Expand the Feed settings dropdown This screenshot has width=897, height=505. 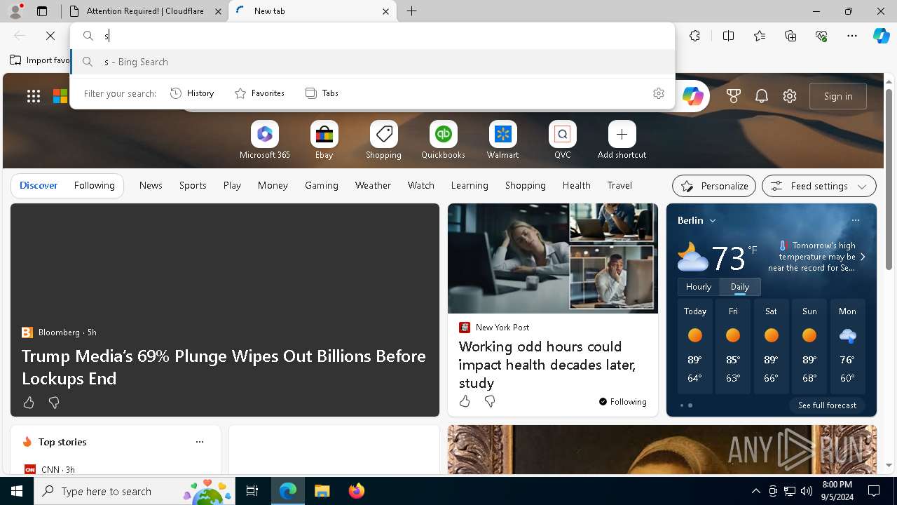pos(862,187)
